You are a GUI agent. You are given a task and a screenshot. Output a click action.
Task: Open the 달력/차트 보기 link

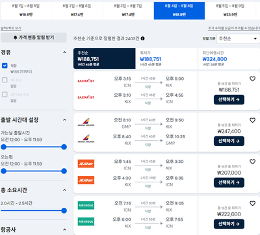11,29
